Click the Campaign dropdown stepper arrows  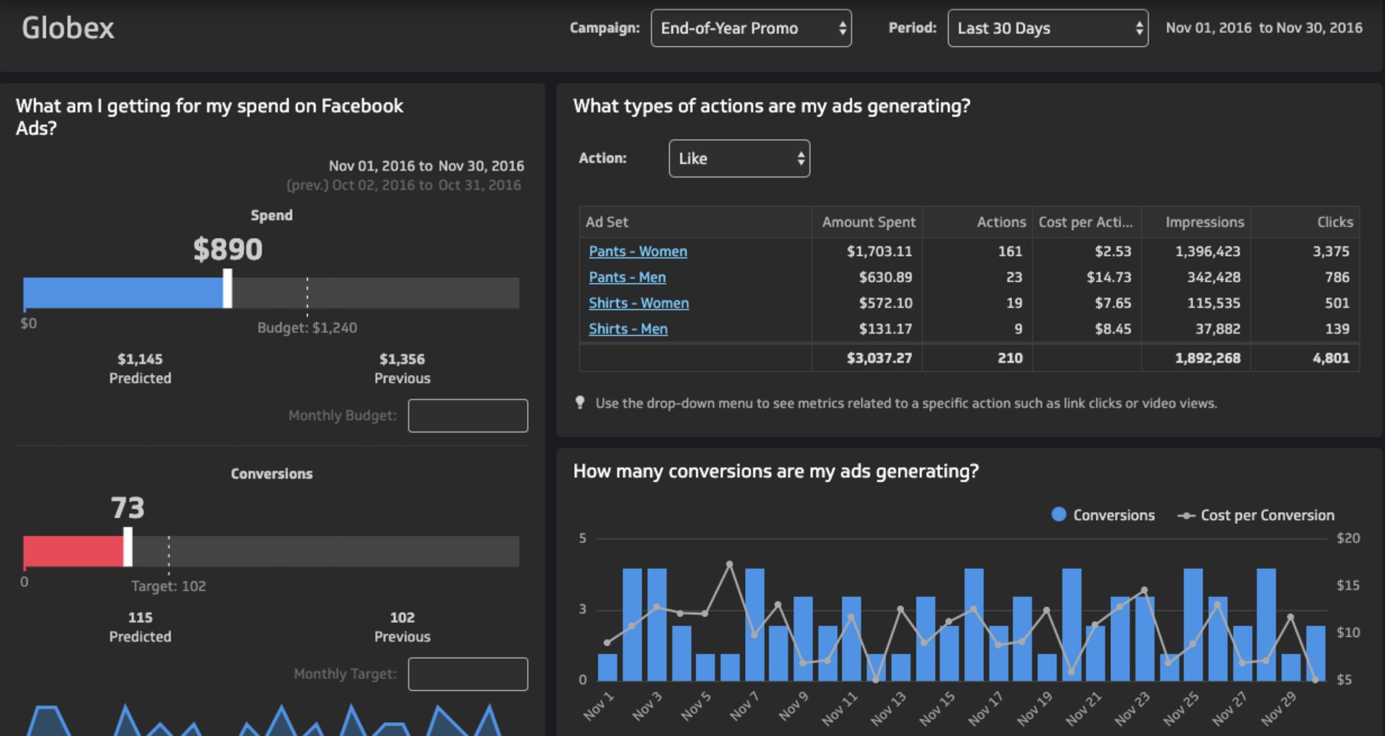point(843,28)
